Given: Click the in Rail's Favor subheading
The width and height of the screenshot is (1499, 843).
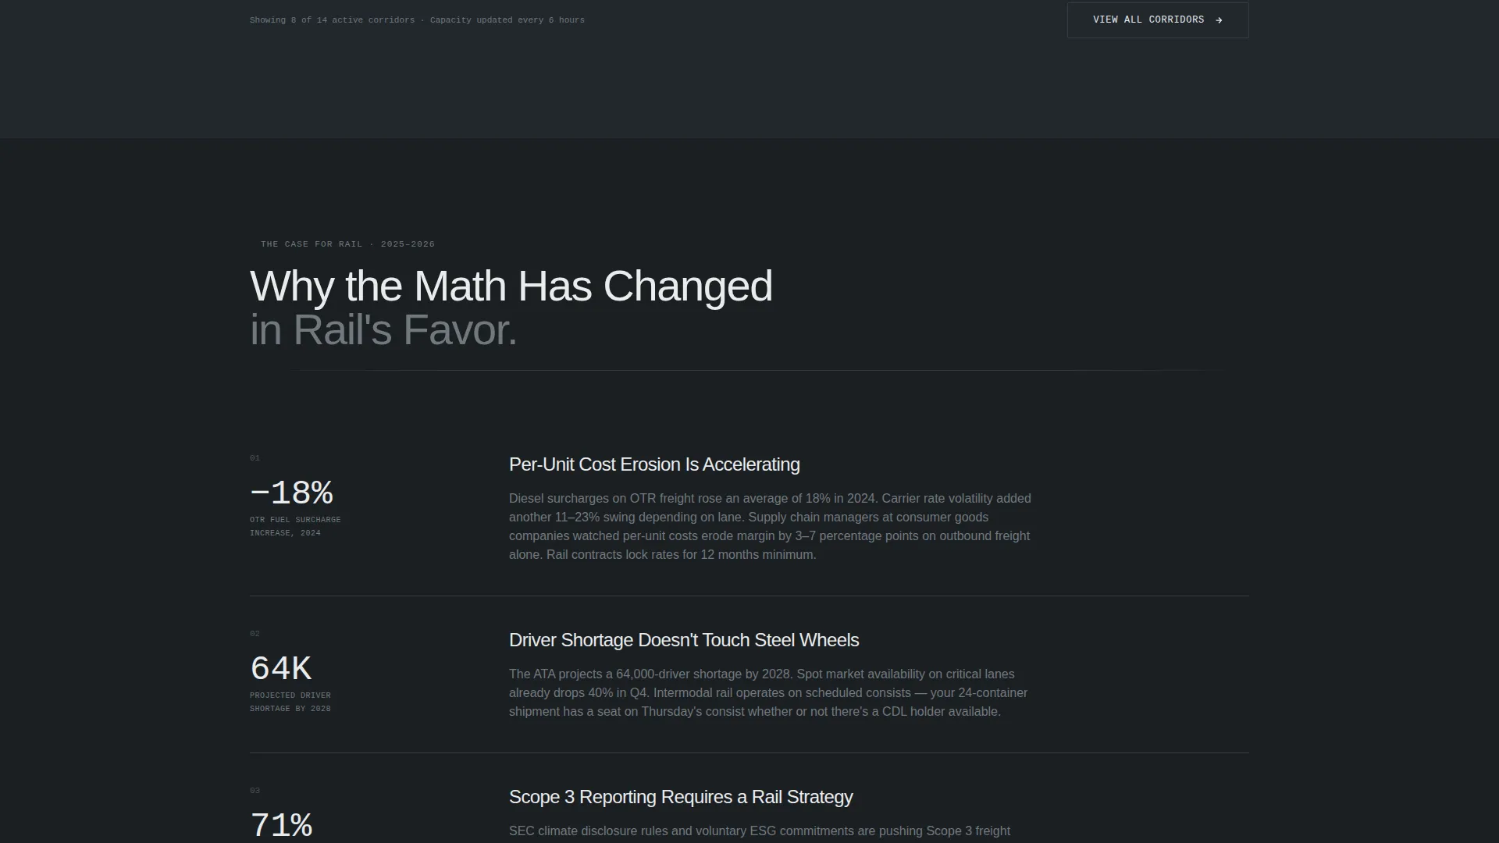Looking at the screenshot, I should [x=383, y=329].
